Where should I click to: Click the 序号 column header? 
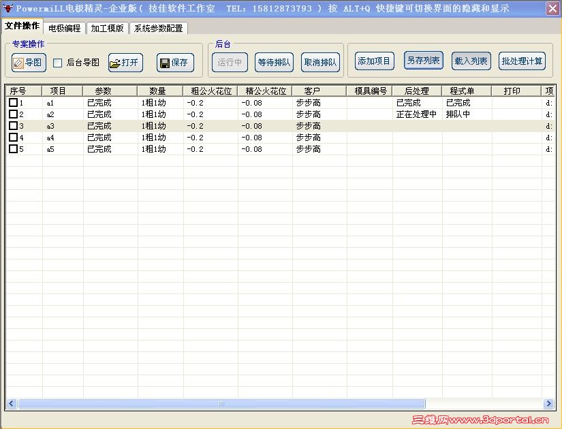[24, 91]
